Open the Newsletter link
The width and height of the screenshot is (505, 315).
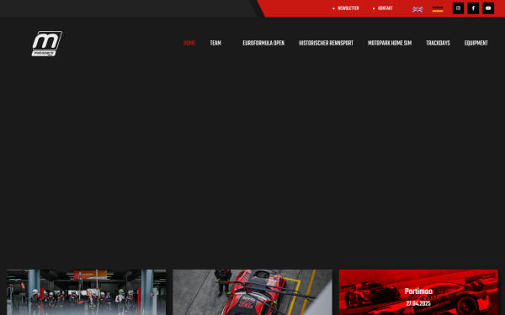point(348,8)
